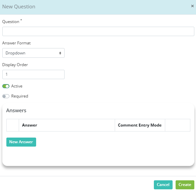196x191 pixels.
Task: Cancel the new question
Action: point(163,185)
